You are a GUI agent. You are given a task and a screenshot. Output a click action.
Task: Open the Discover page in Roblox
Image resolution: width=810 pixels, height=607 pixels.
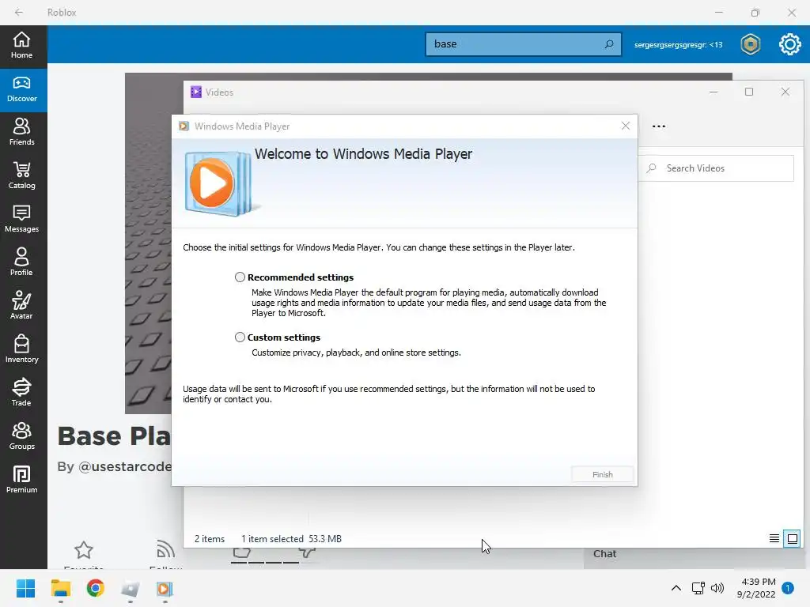[21, 89]
